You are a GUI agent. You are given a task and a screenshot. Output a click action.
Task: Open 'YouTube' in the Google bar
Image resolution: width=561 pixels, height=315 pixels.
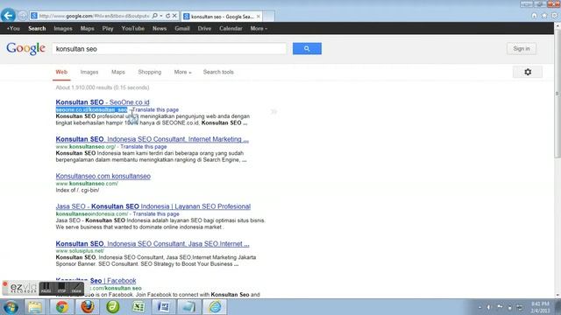point(132,28)
